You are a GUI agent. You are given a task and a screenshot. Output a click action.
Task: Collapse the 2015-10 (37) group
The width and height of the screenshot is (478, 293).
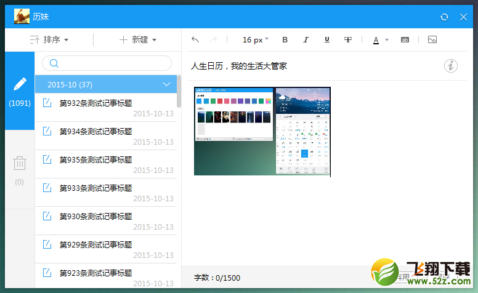(106, 84)
